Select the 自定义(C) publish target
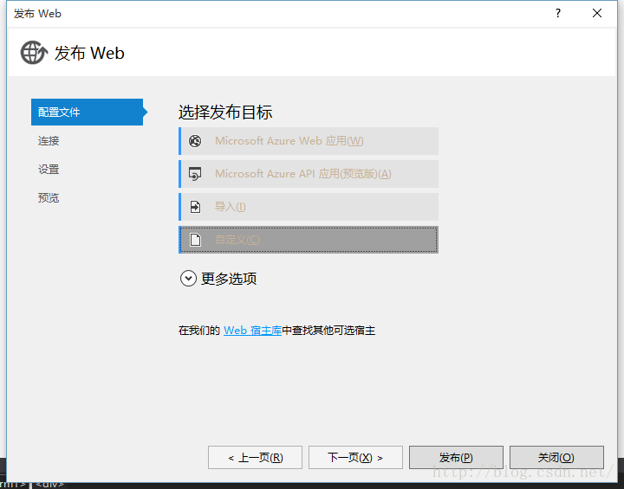 pyautogui.click(x=309, y=240)
